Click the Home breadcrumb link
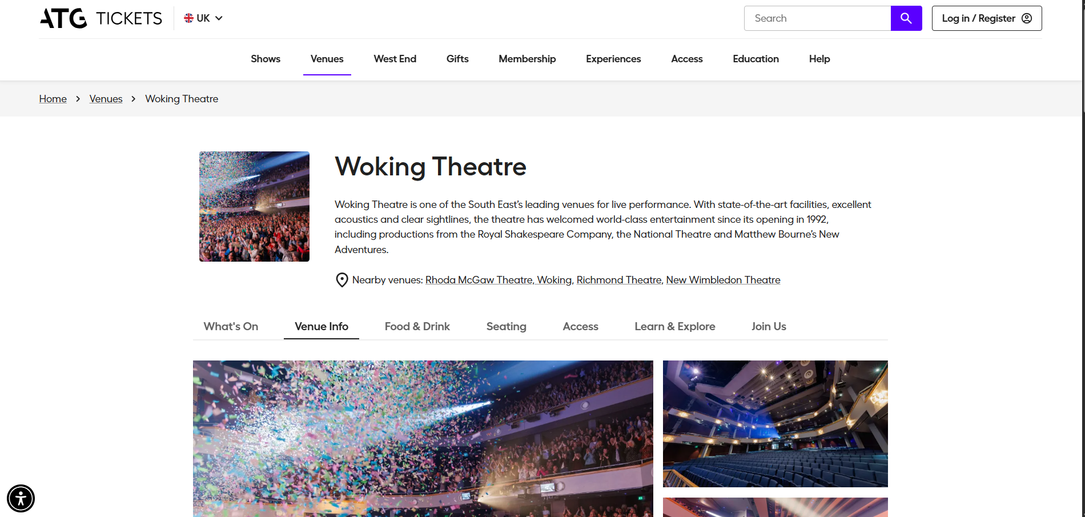 tap(53, 99)
